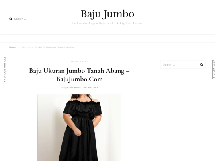Click the sidebar search magnifier button
This screenshot has width=215, height=161.
[201, 64]
